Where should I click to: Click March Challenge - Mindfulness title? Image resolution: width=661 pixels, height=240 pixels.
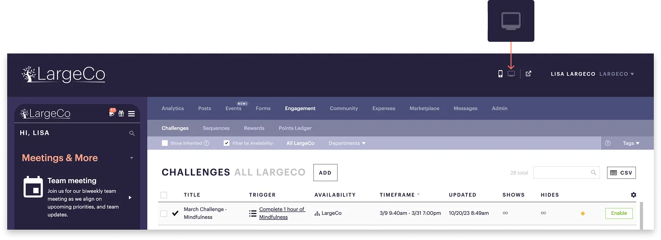(205, 213)
